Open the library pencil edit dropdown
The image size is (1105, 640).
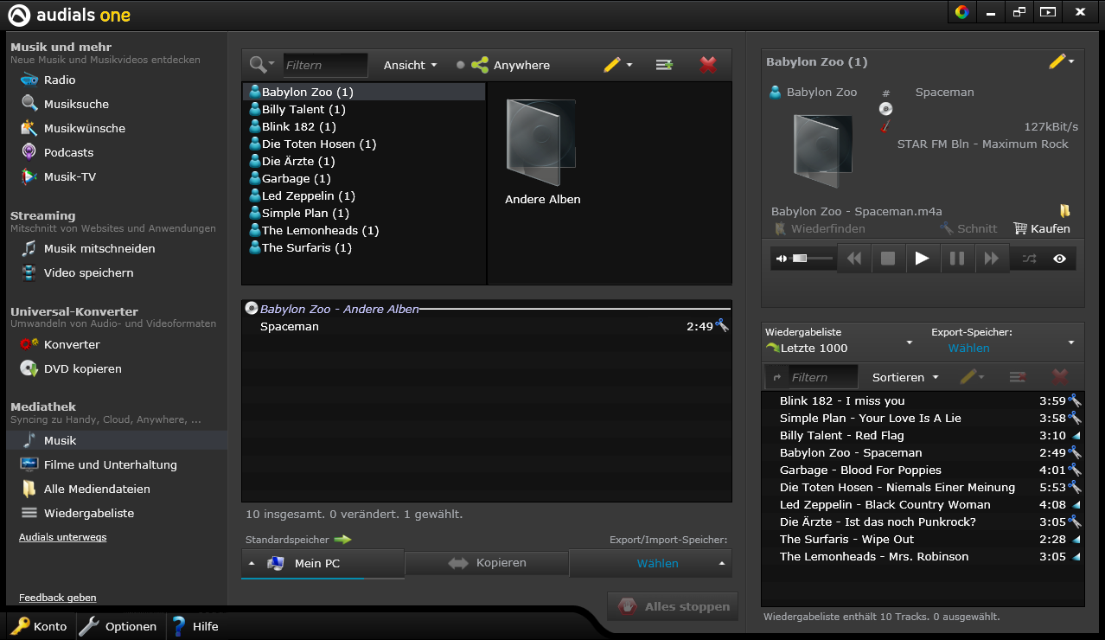click(618, 65)
